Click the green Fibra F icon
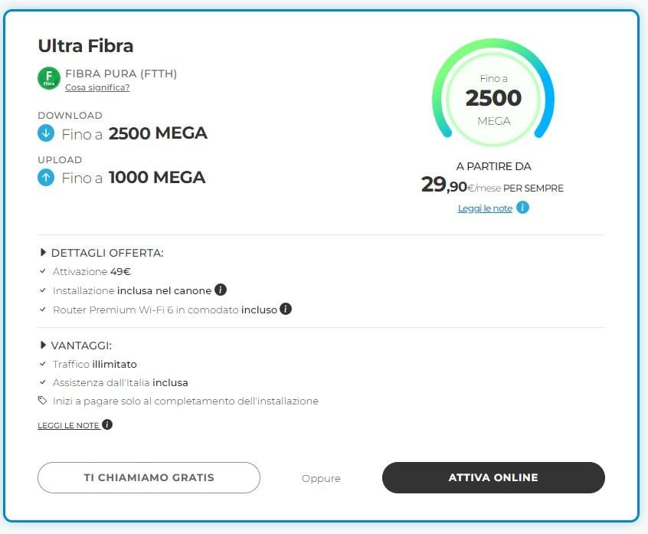The image size is (648, 534). click(x=49, y=78)
